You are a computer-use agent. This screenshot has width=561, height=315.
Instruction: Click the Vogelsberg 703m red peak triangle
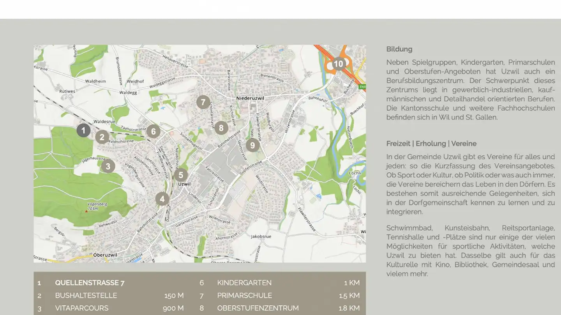pyautogui.click(x=86, y=211)
